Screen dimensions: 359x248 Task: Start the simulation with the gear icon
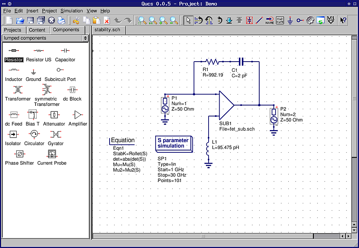coord(311,20)
